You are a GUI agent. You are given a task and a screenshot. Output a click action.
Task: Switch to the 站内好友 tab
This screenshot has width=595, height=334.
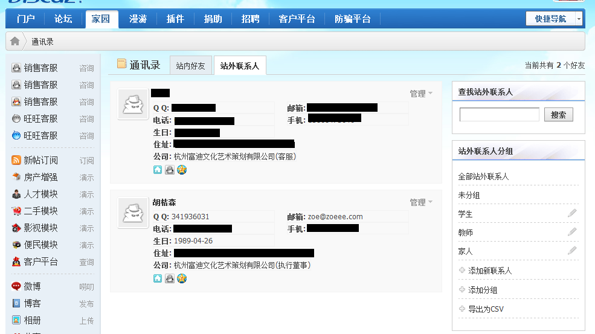point(190,65)
